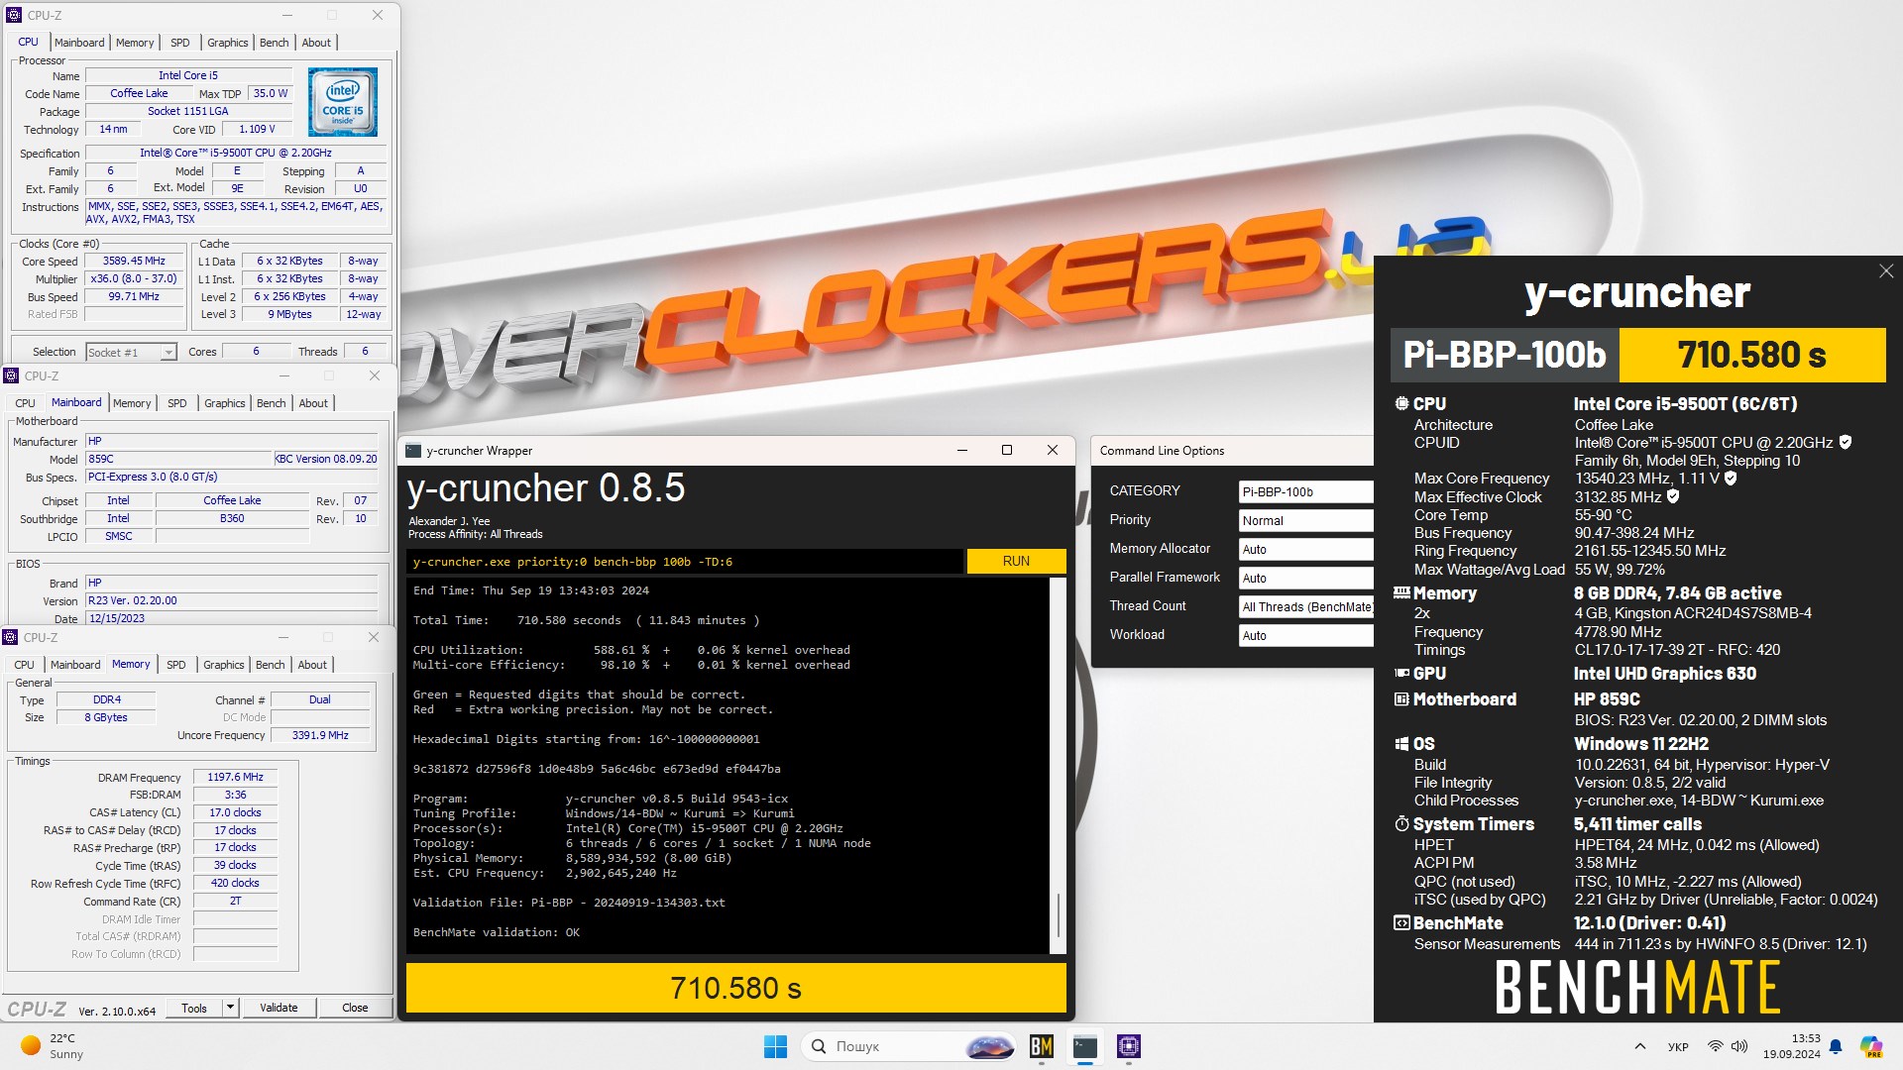Click the Intel Core i5 processor logo
The image size is (1903, 1070).
[342, 102]
